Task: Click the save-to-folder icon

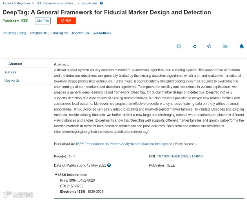Action: (225, 46)
